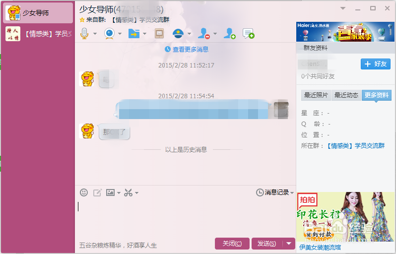Insert a picture using image icon
Image resolution: width=396 pixels, height=254 pixels.
coord(110,192)
